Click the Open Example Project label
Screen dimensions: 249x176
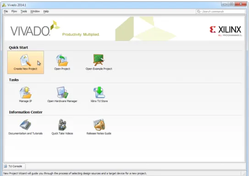pyautogui.click(x=99, y=69)
